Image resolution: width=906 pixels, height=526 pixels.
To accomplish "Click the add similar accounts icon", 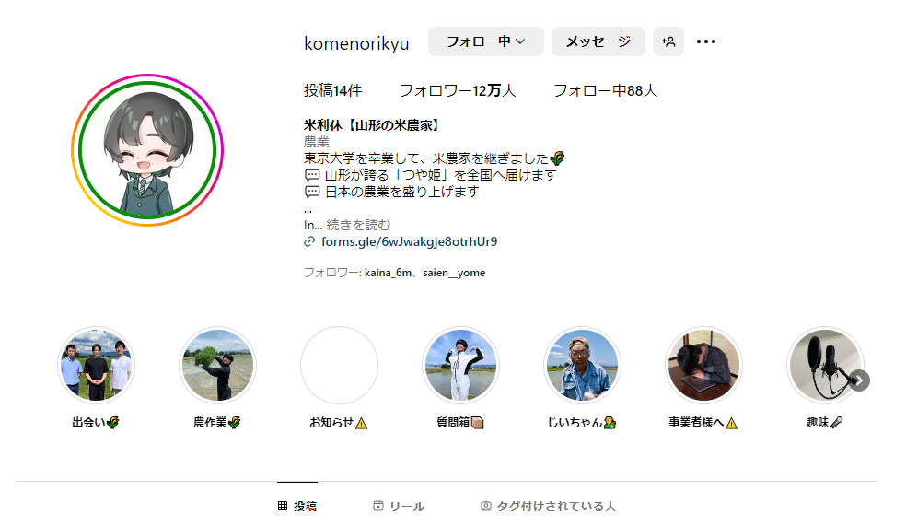I will click(668, 41).
